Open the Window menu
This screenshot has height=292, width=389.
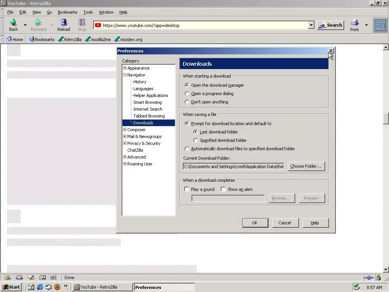point(106,12)
